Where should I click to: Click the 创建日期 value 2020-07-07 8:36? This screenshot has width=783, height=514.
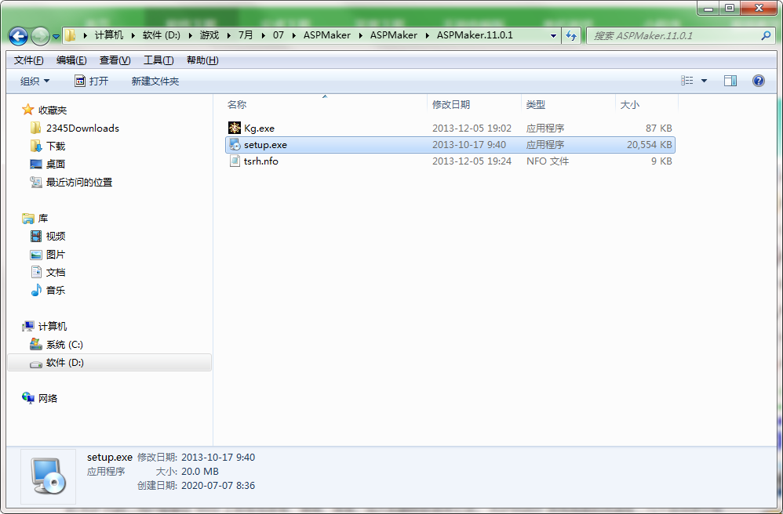[x=218, y=485]
